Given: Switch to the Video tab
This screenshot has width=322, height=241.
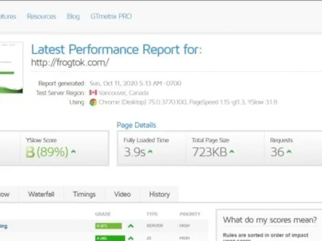Looking at the screenshot, I should tap(122, 194).
